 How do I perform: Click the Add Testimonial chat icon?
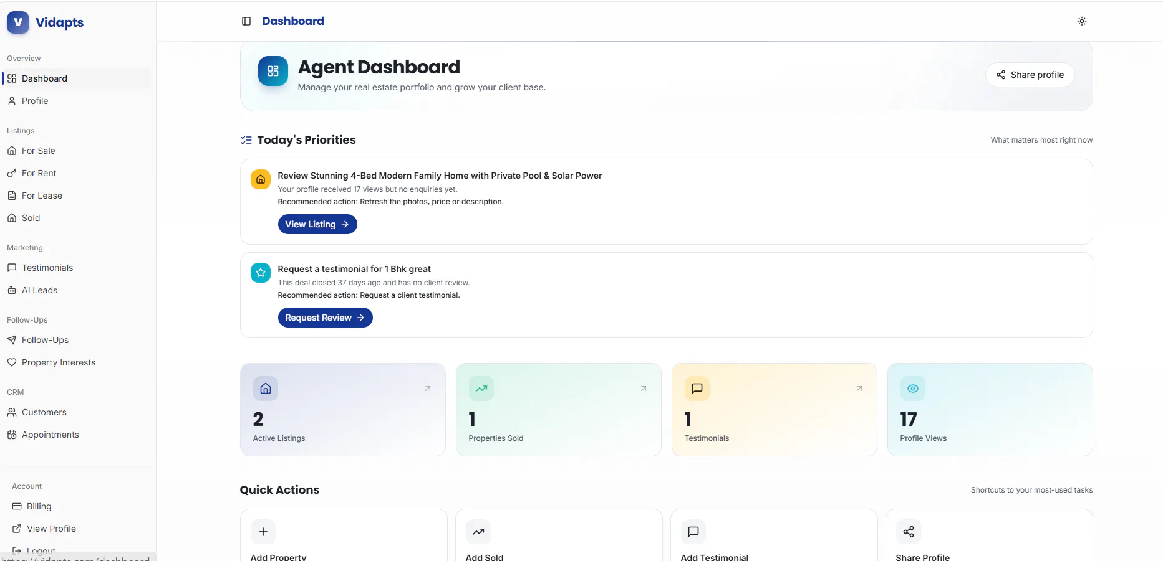[x=693, y=532]
